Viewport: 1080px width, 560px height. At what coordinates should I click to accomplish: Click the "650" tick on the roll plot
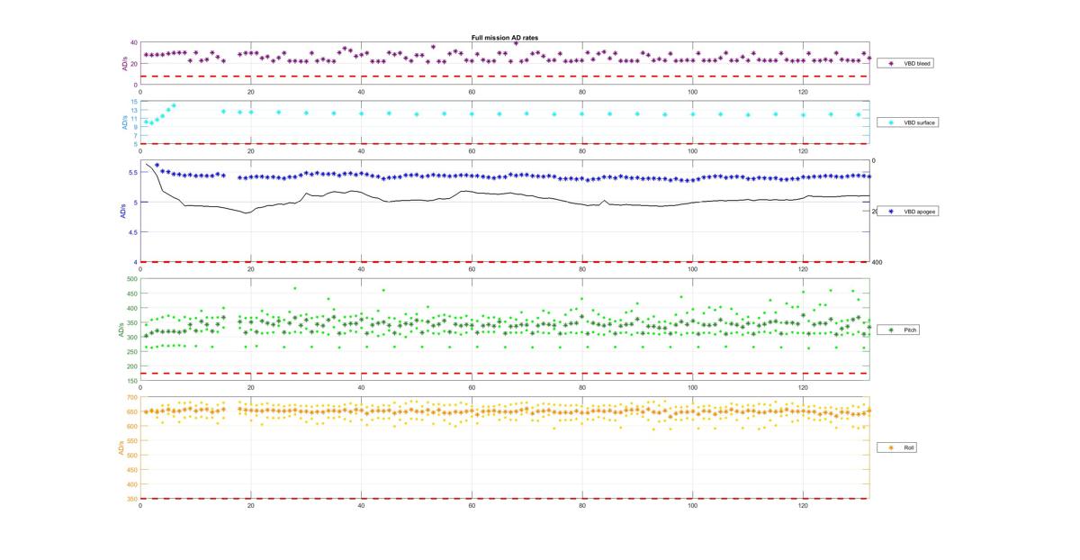click(131, 411)
